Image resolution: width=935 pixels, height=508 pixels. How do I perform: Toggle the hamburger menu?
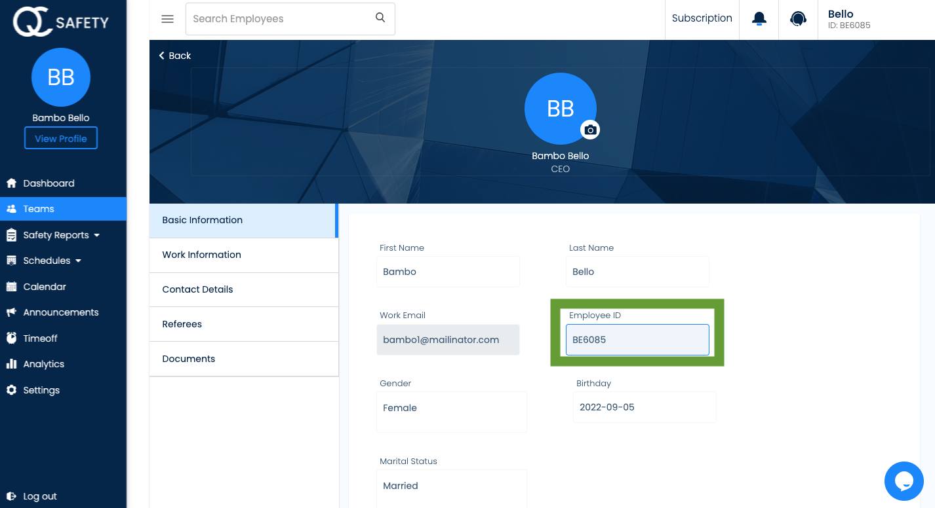click(167, 19)
